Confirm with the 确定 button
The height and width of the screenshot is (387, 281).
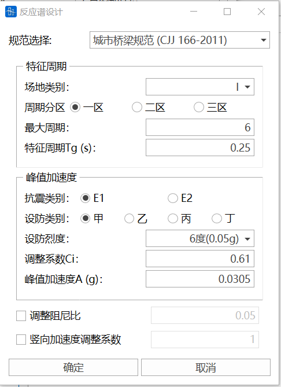[x=73, y=367]
